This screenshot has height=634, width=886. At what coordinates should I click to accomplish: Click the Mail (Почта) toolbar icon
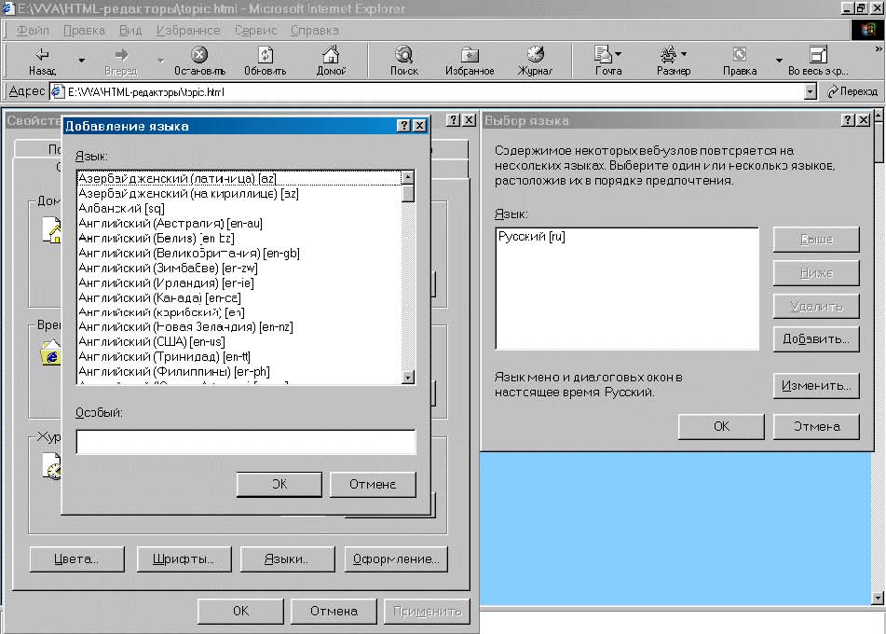[x=603, y=55]
